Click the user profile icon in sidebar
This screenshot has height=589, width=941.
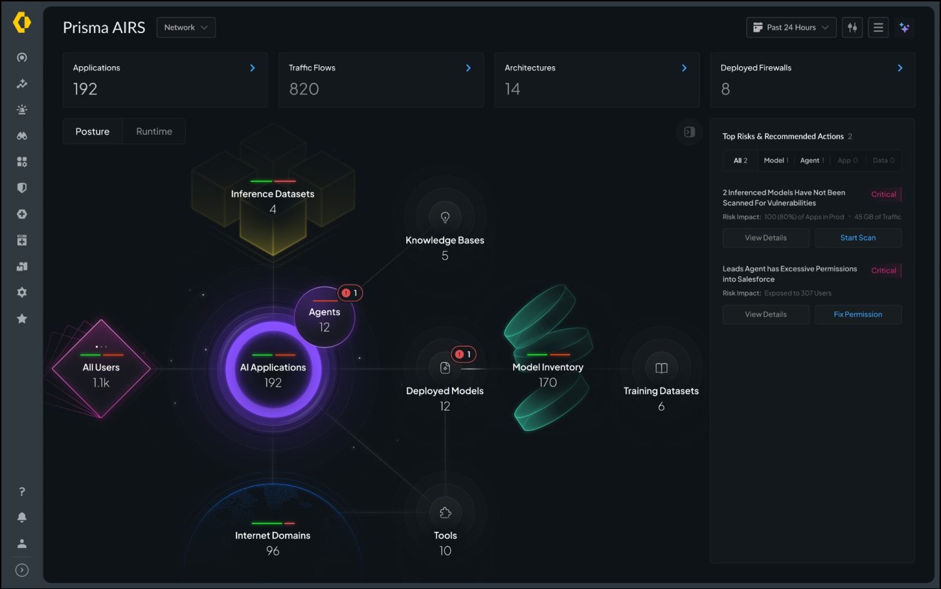click(22, 544)
